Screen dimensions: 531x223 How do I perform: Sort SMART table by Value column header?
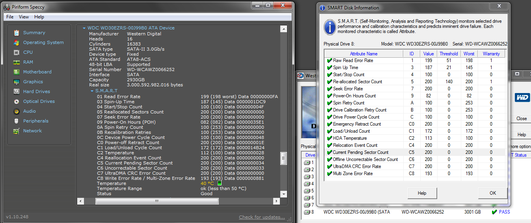(429, 54)
